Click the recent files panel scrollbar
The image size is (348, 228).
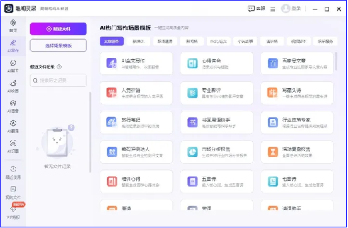click(90, 132)
